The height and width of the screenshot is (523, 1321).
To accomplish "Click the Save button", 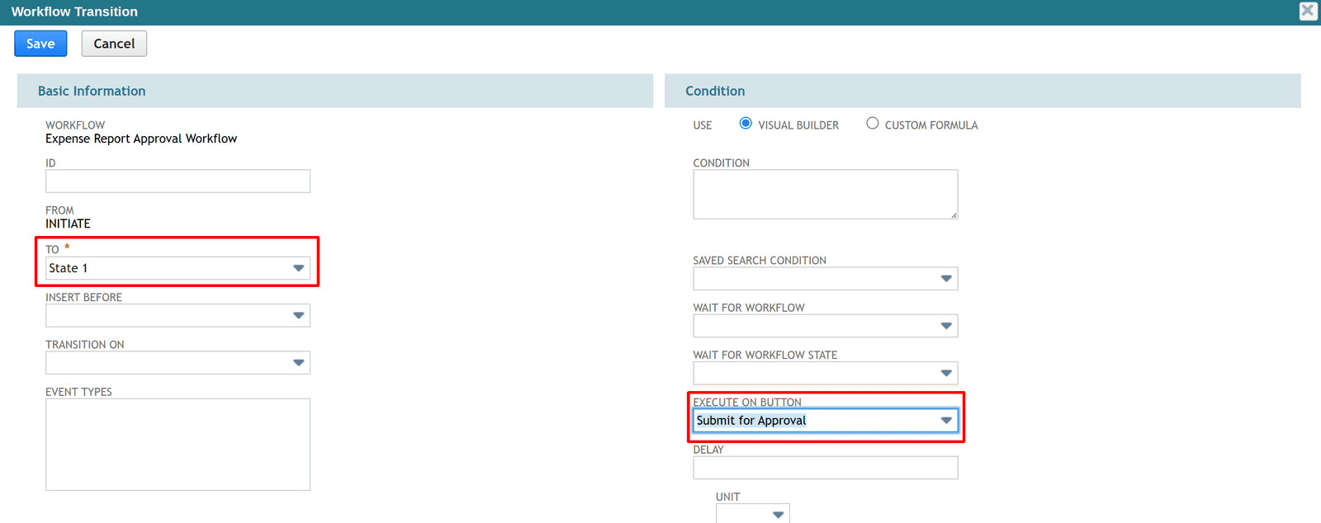I will point(40,44).
